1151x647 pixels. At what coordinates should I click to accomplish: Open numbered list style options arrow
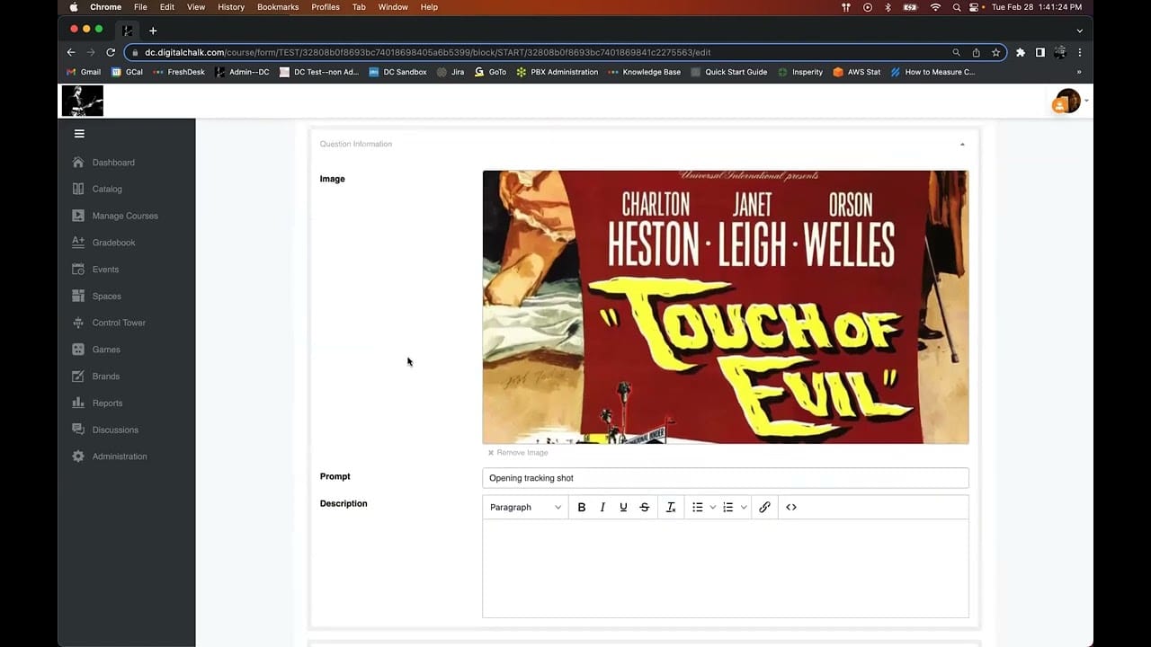point(744,507)
